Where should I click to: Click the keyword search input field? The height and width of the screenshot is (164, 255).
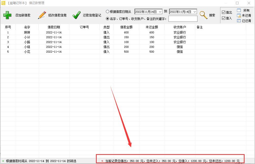tap(183, 19)
